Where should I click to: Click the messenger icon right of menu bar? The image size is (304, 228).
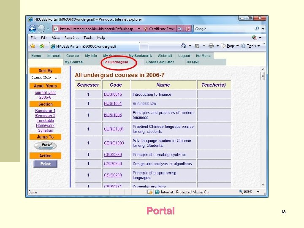[254, 38]
